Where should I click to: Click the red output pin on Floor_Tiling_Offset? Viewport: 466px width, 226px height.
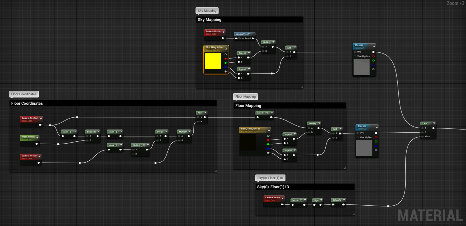click(x=268, y=140)
